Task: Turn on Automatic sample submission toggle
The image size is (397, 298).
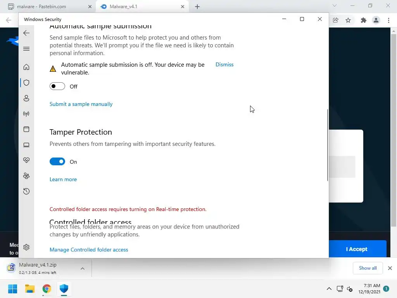Action: 57,86
